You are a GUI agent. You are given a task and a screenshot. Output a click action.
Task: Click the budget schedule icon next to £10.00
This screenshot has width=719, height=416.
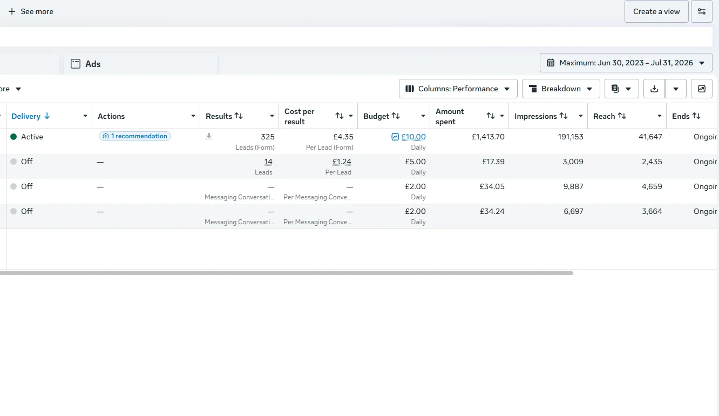[x=395, y=137]
